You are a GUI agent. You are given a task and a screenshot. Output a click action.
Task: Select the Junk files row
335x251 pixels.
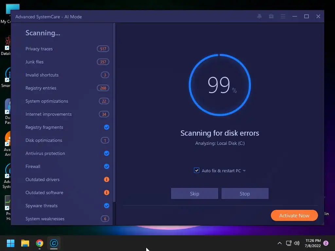[67, 62]
